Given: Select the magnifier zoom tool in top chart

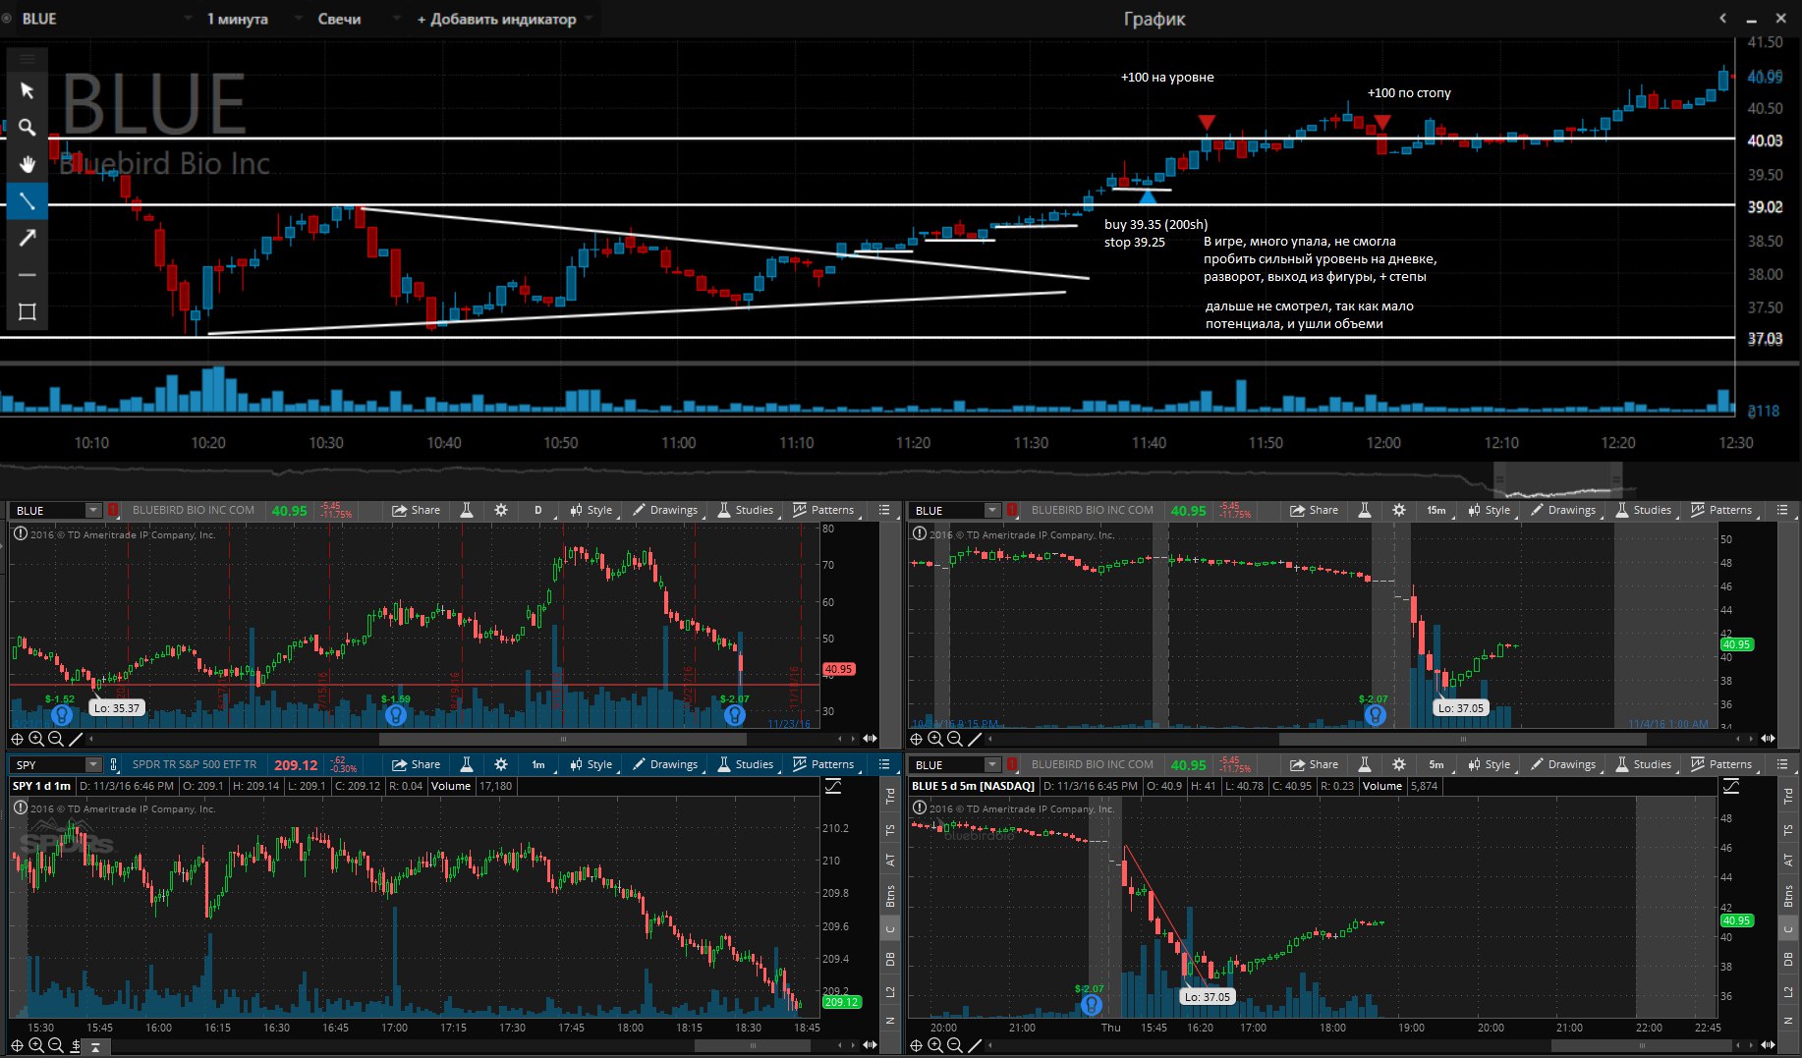Looking at the screenshot, I should pos(28,128).
